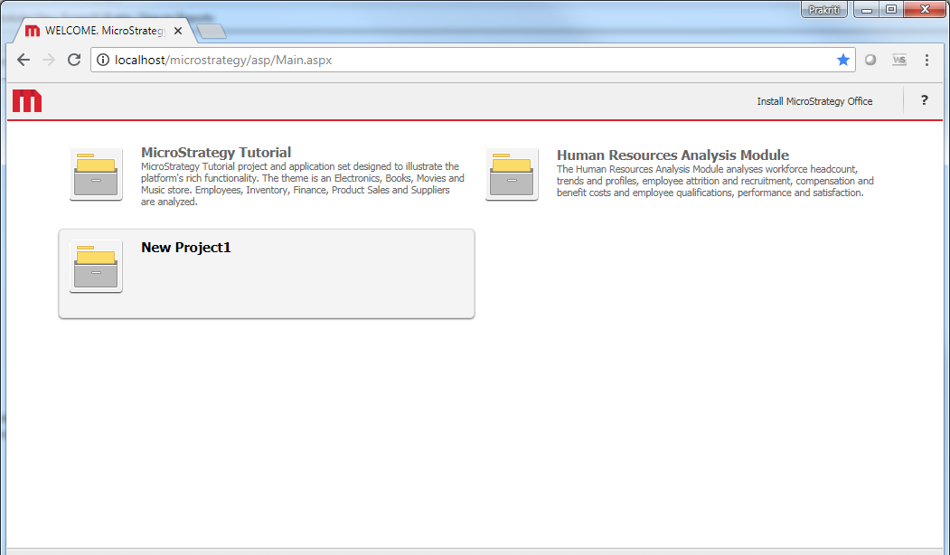Click the MicroStrategy logo in the header
The width and height of the screenshot is (950, 555).
coord(26,100)
